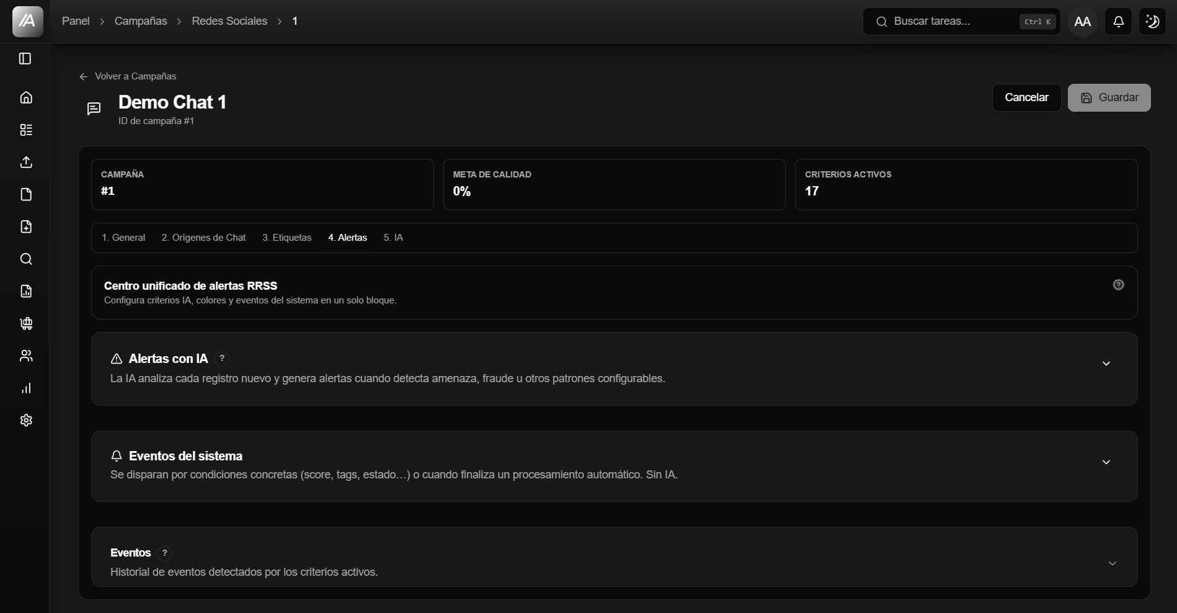Click the app logo icon
1177x613 pixels.
click(x=28, y=22)
